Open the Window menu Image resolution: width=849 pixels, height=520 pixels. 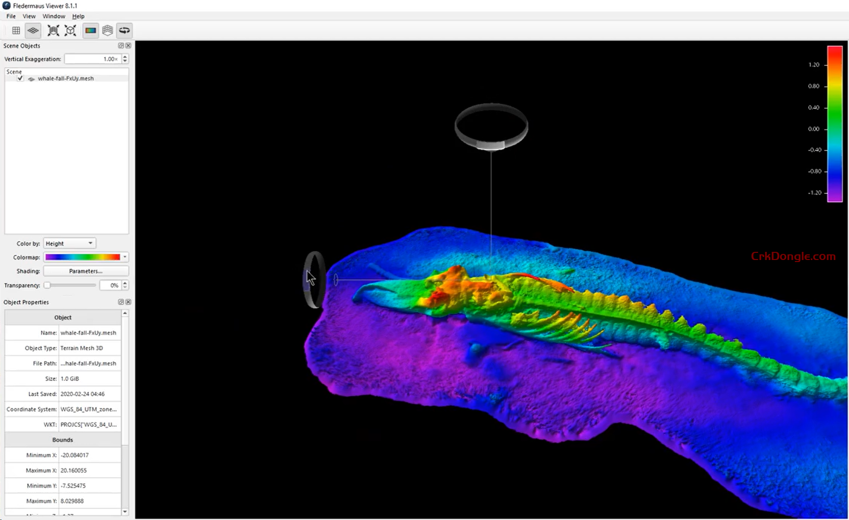(54, 16)
